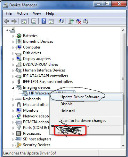Open the View menu
This screenshot has width=128, height=157.
pos(37,13)
